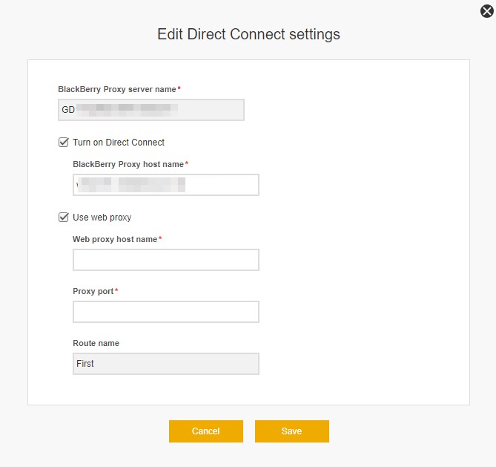
Task: Click the 'Route name' label
Action: [x=96, y=343]
